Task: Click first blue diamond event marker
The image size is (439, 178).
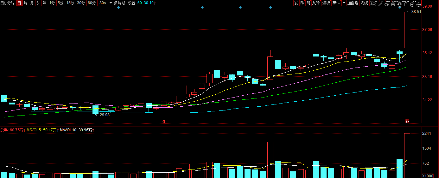Action: click(x=118, y=8)
